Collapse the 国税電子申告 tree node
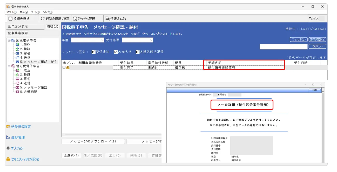Image resolution: width=337 pixels, height=172 pixels. (x=9, y=40)
